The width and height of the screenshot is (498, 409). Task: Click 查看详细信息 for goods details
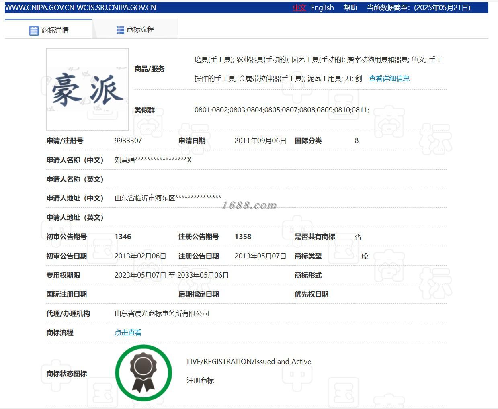coord(389,78)
